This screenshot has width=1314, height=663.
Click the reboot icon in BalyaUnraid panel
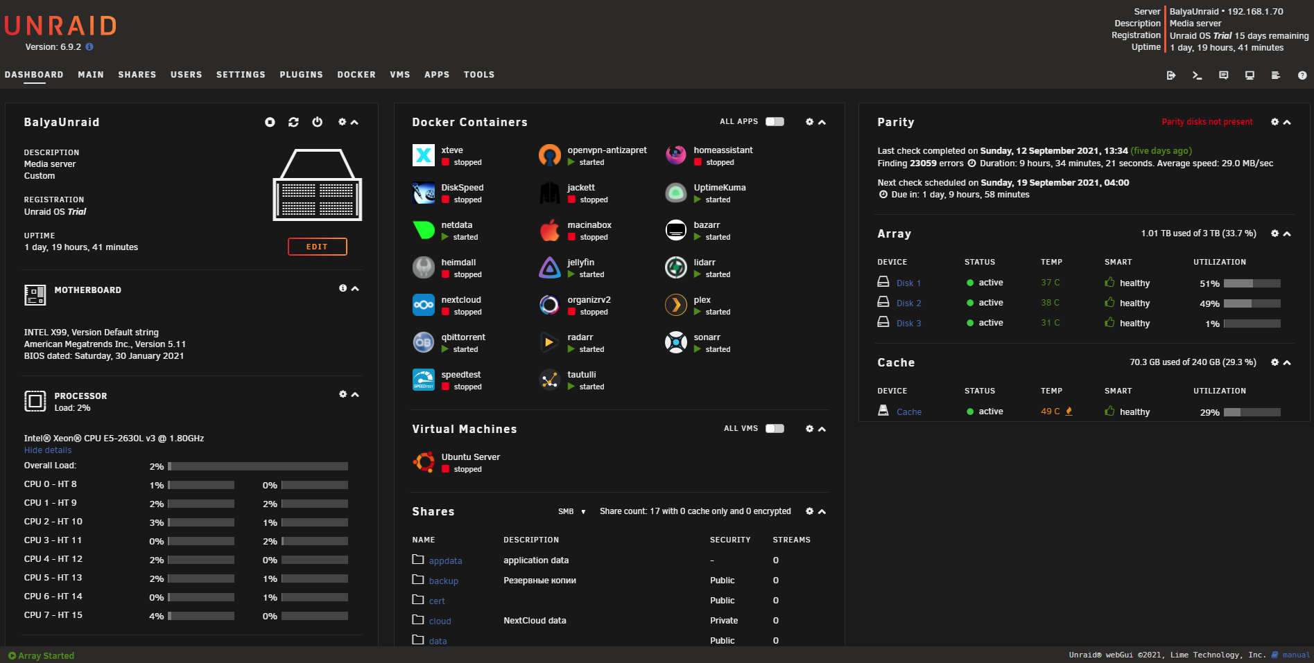[293, 122]
